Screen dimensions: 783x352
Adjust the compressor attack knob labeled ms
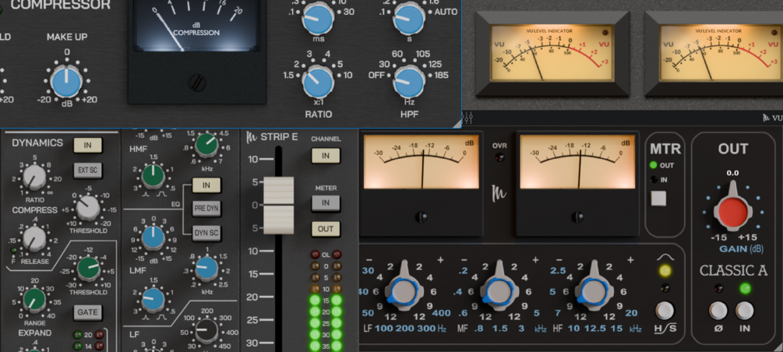coord(318,17)
